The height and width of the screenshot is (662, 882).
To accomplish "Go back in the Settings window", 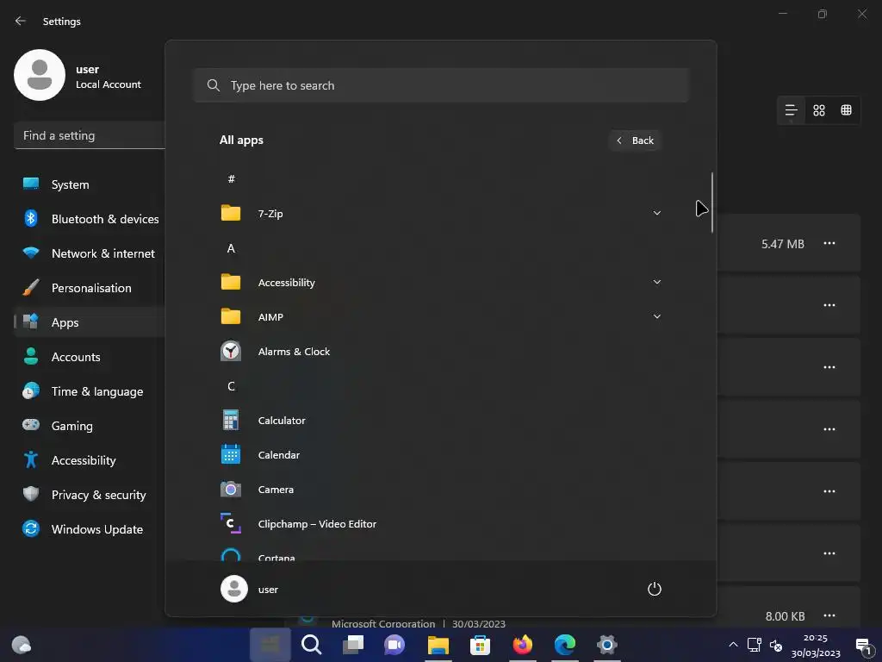I will pos(21,21).
